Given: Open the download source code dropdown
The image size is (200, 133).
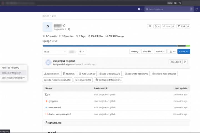Looking at the screenshot, I should click(x=172, y=52).
